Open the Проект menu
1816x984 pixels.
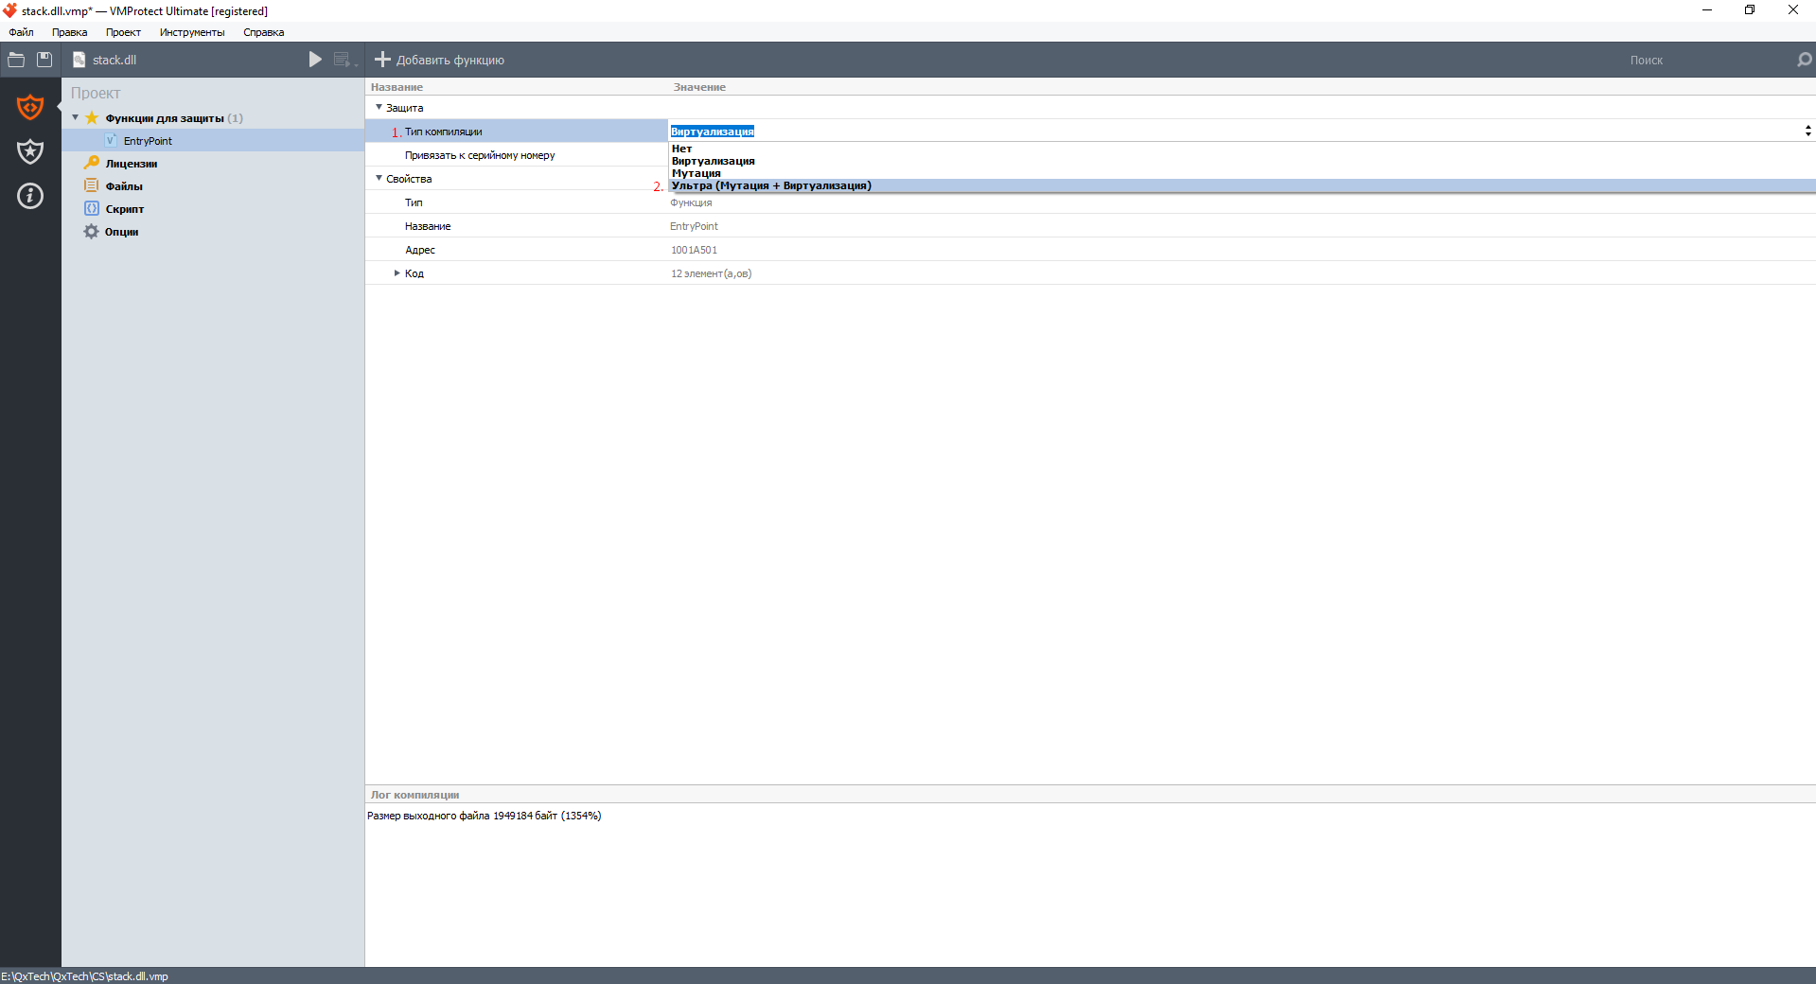coord(123,32)
